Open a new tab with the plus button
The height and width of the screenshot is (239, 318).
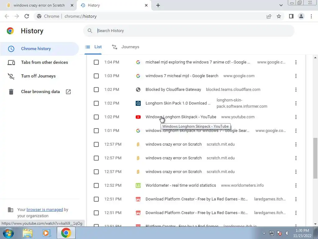(158, 6)
